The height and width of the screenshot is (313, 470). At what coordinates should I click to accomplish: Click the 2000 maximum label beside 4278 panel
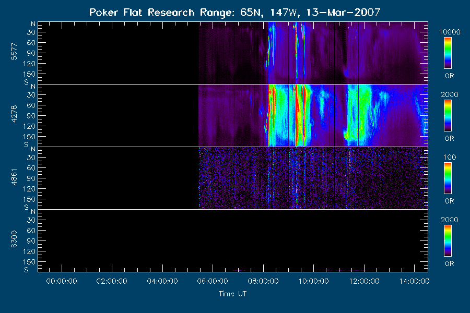tap(450, 94)
